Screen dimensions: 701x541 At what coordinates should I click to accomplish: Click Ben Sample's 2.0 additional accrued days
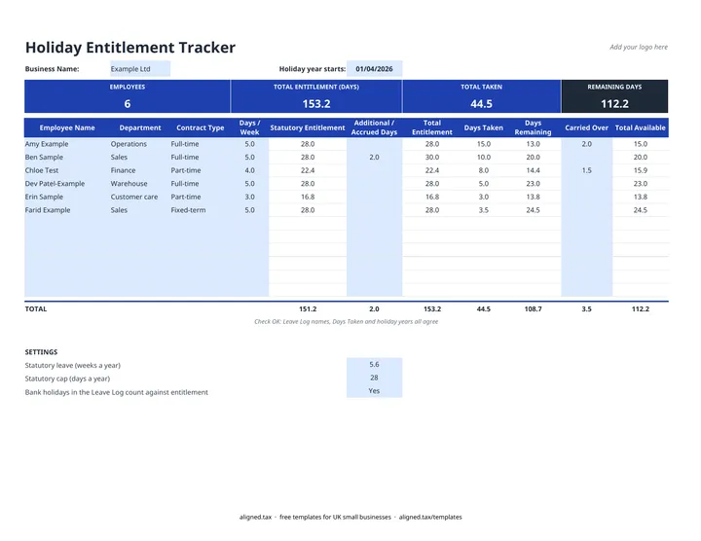pos(374,158)
